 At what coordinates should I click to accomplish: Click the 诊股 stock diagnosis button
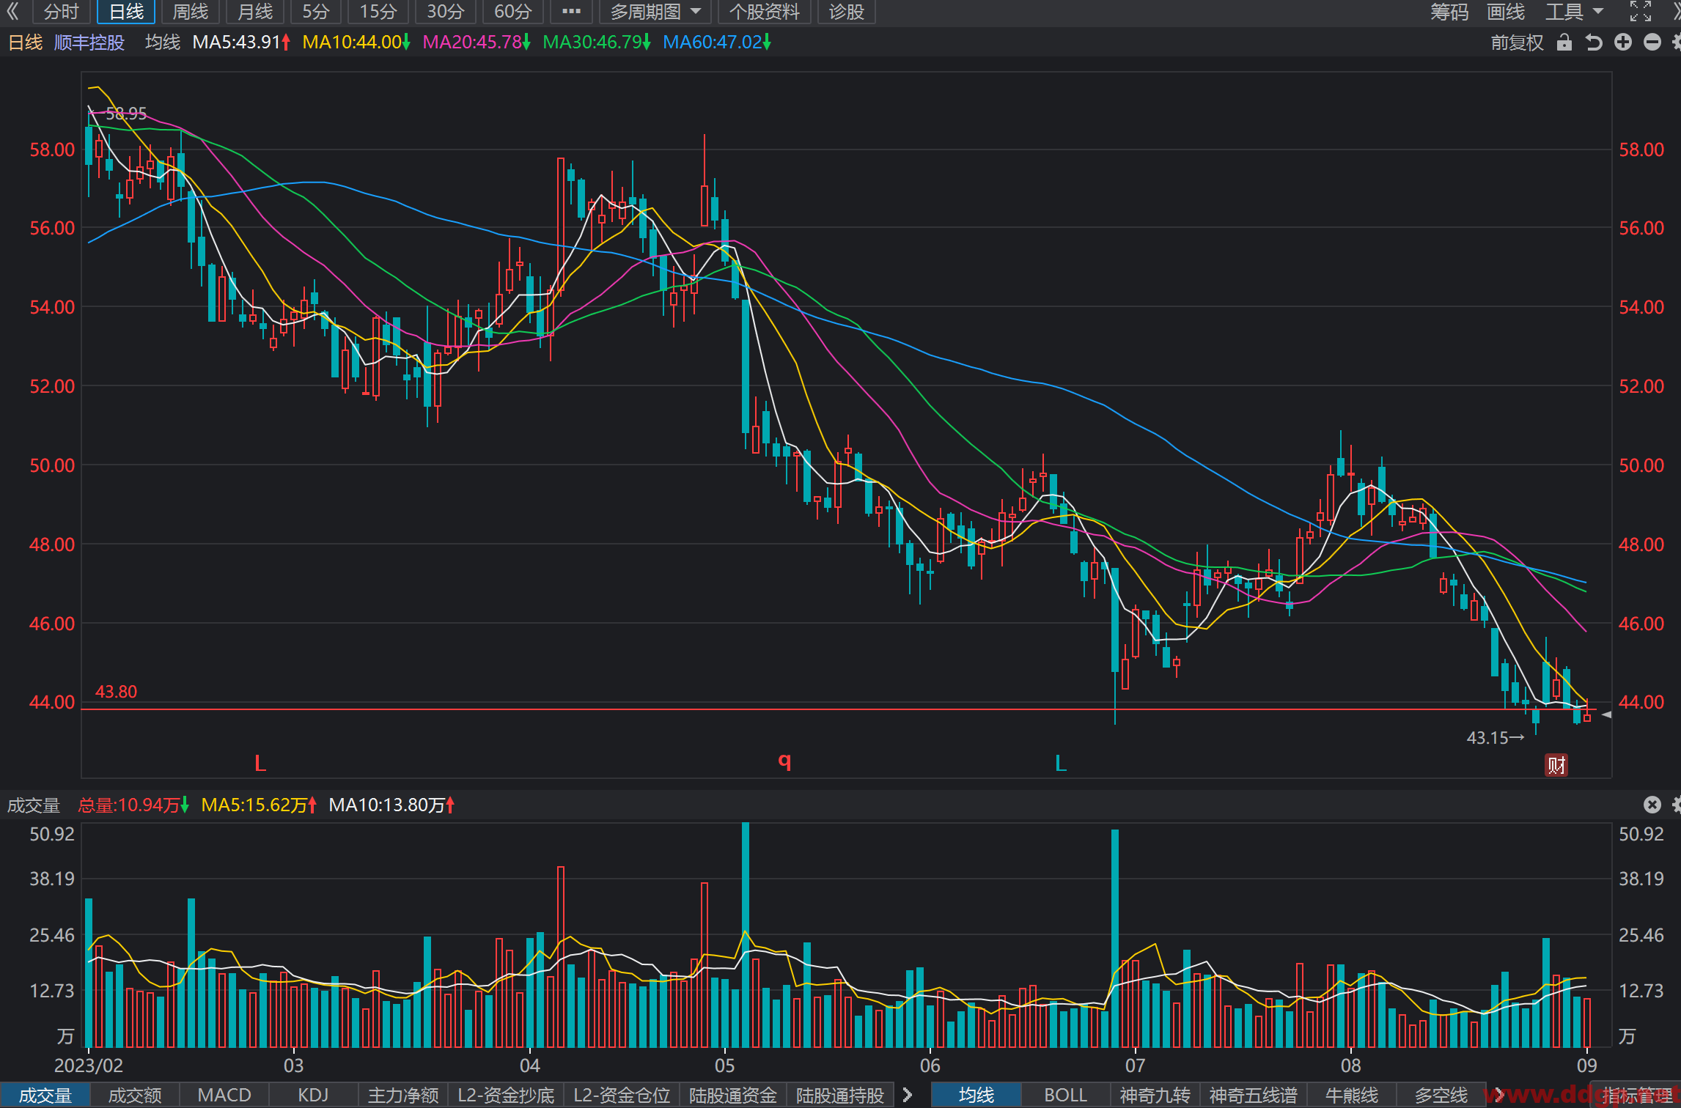[847, 12]
